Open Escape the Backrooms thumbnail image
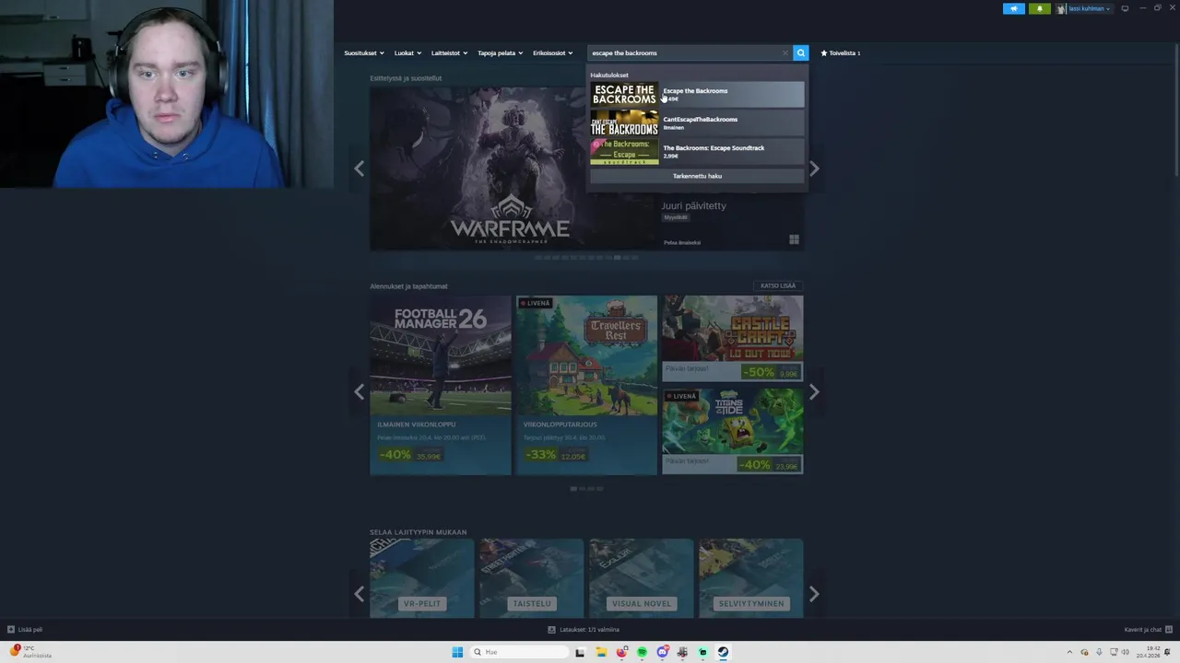This screenshot has width=1180, height=663. pyautogui.click(x=624, y=94)
